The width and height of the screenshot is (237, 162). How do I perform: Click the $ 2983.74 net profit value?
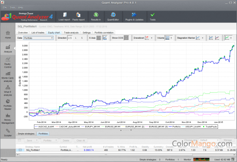click(89, 150)
